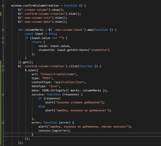
Task: Click the "School/CreateColumn" url string
Action: click(58, 74)
